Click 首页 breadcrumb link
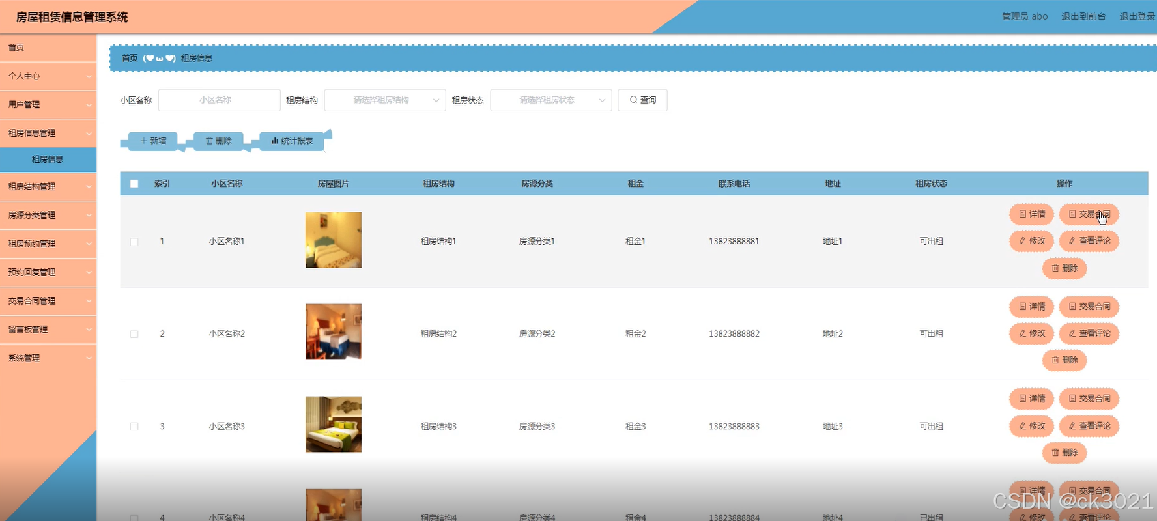Image resolution: width=1157 pixels, height=521 pixels. [130, 58]
